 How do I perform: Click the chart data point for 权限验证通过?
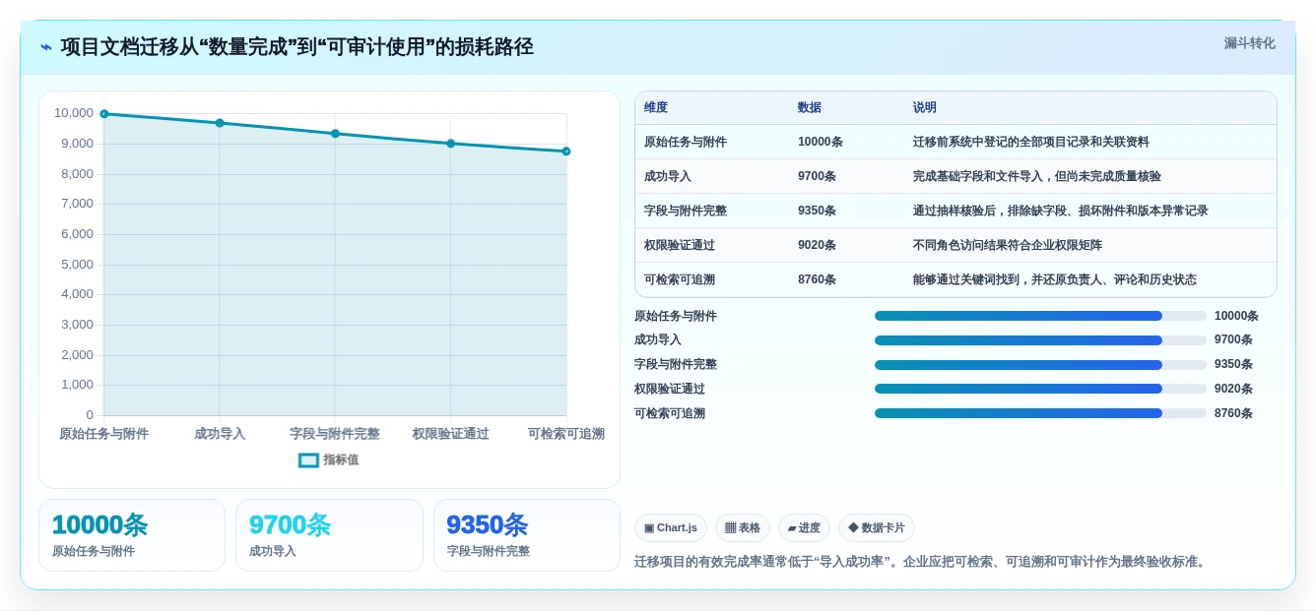click(451, 144)
